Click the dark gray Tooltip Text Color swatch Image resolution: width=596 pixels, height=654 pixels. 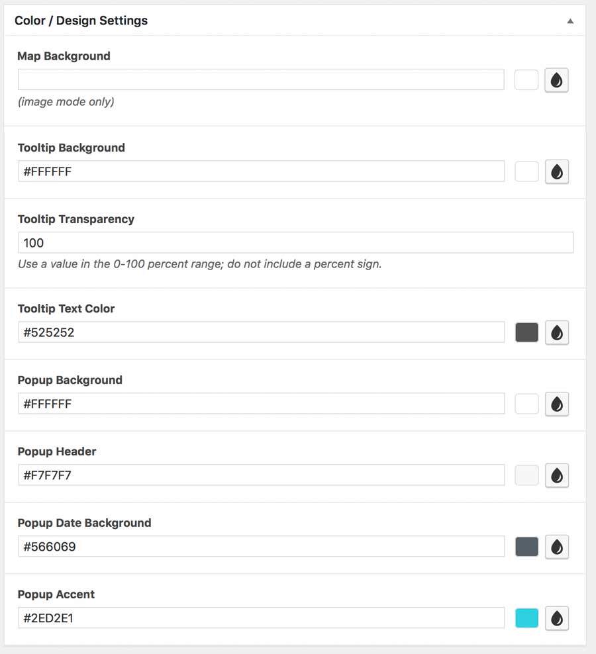click(x=526, y=332)
